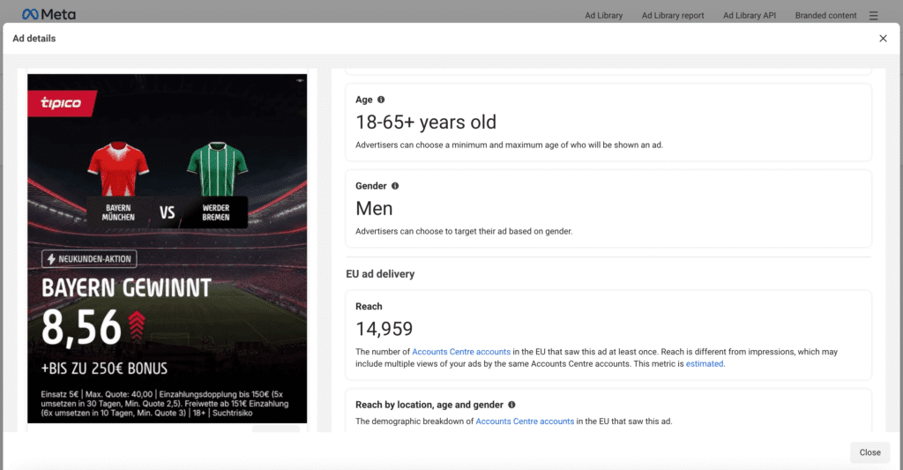Open Accounts Centre accounts link in the demographic breakdown
Viewport: 903px width, 470px height.
[x=525, y=422]
